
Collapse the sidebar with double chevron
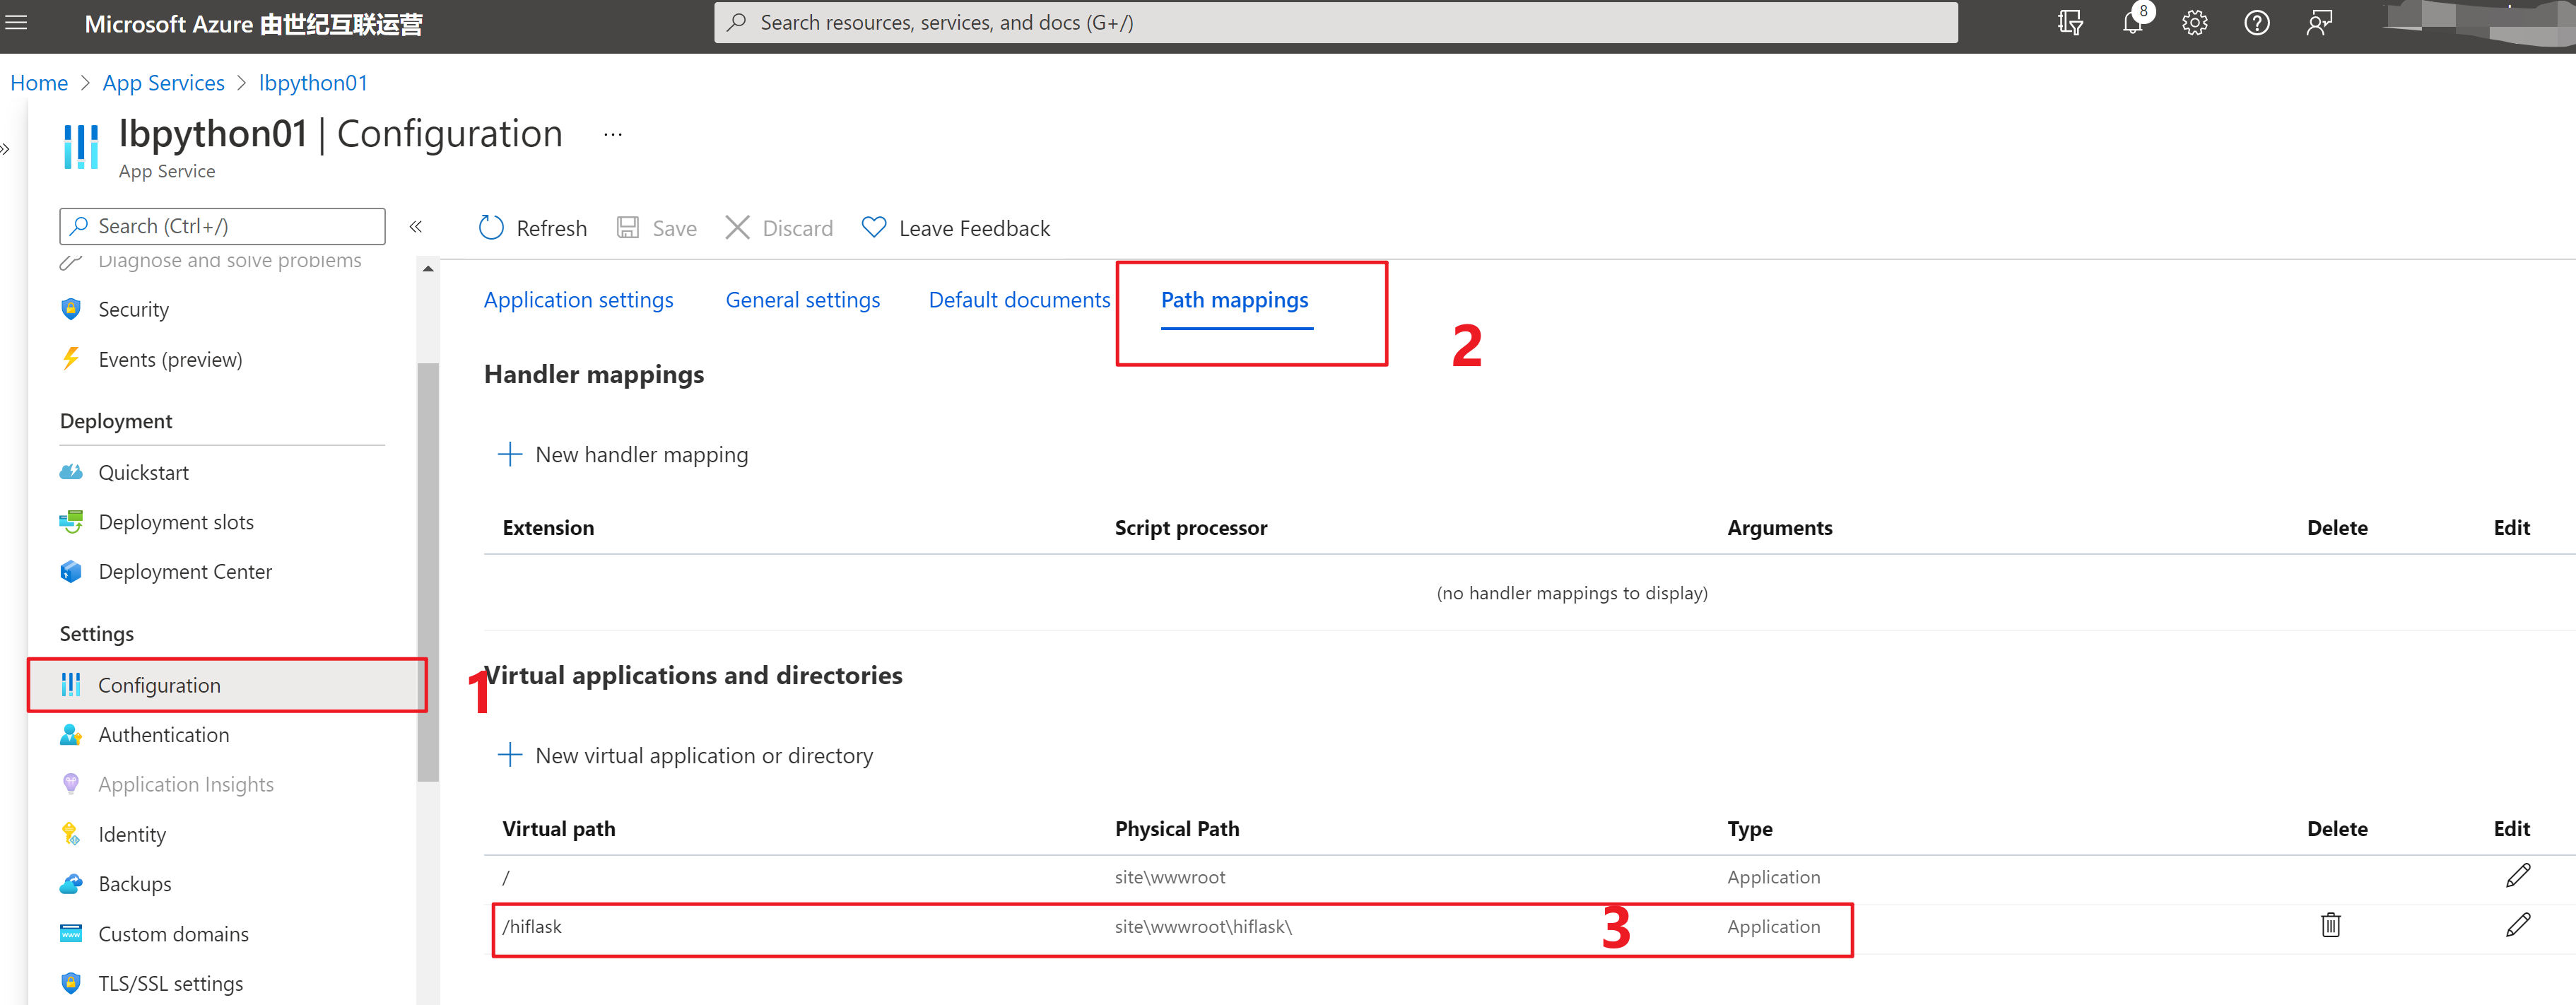416,227
